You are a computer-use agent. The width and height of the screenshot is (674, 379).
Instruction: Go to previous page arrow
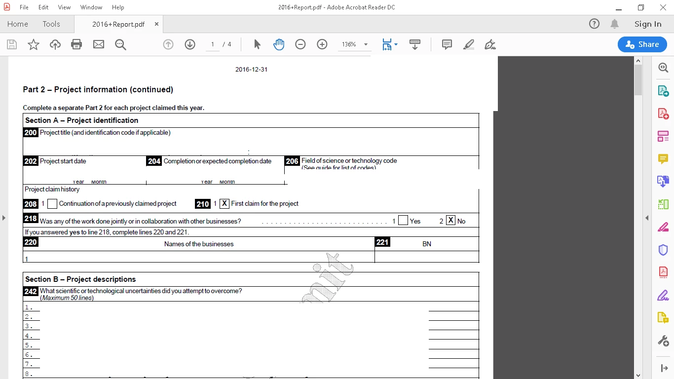(168, 44)
